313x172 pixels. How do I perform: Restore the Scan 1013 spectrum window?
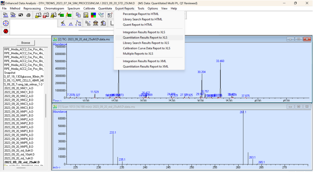pyautogui.click(x=299, y=107)
